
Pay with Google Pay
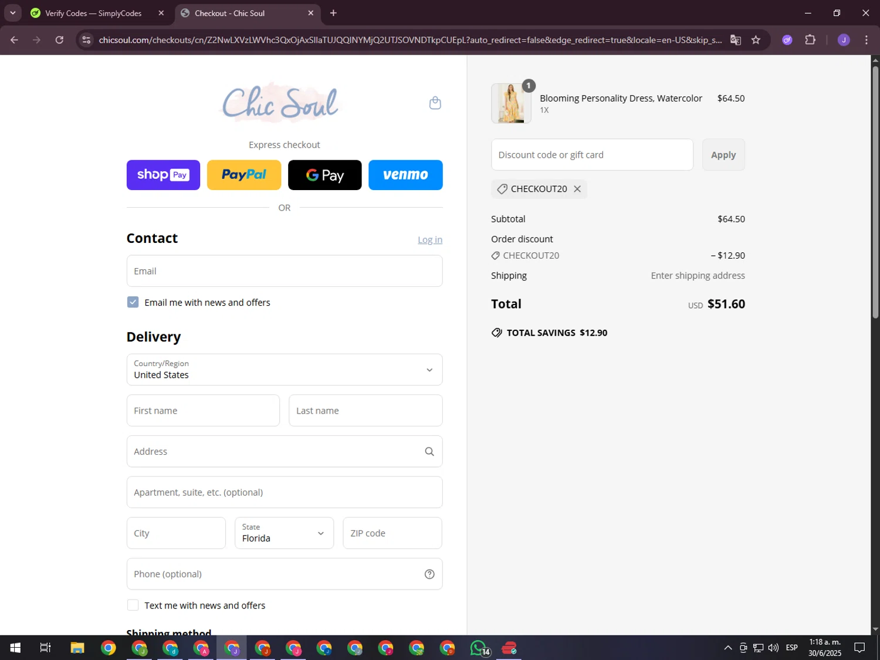click(x=325, y=175)
